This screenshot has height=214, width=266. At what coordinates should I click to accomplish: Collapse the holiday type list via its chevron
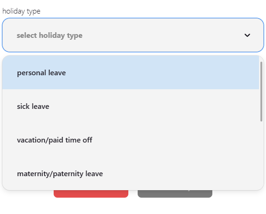[247, 36]
